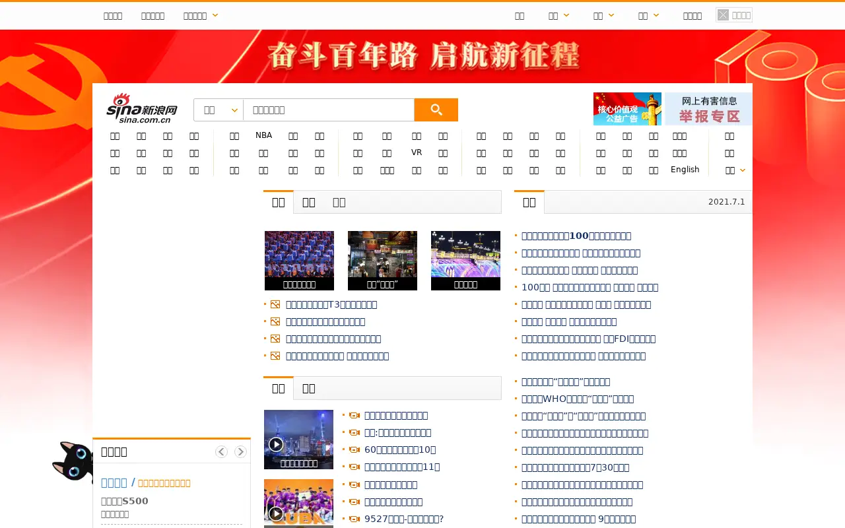Play the purple-jersey team video
The image size is (845, 528).
coord(298,504)
